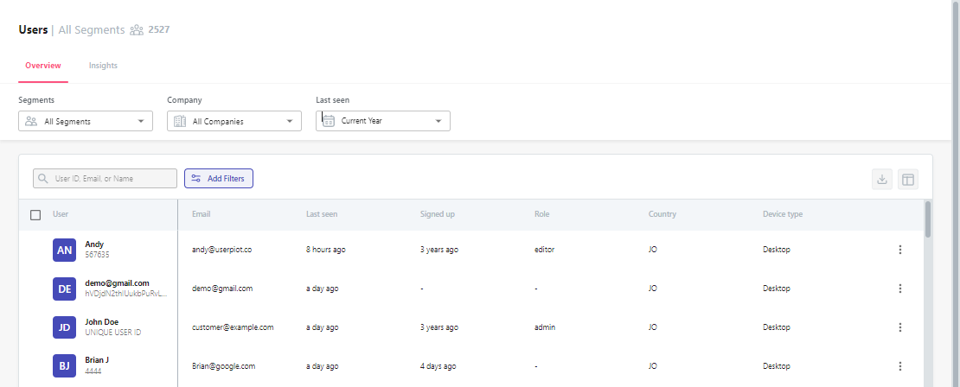Click the 'editor' role cell
The height and width of the screenshot is (387, 960).
[x=544, y=250]
